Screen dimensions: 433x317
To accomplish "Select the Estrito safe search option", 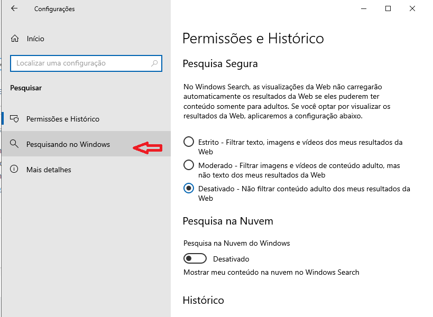I will [189, 142].
